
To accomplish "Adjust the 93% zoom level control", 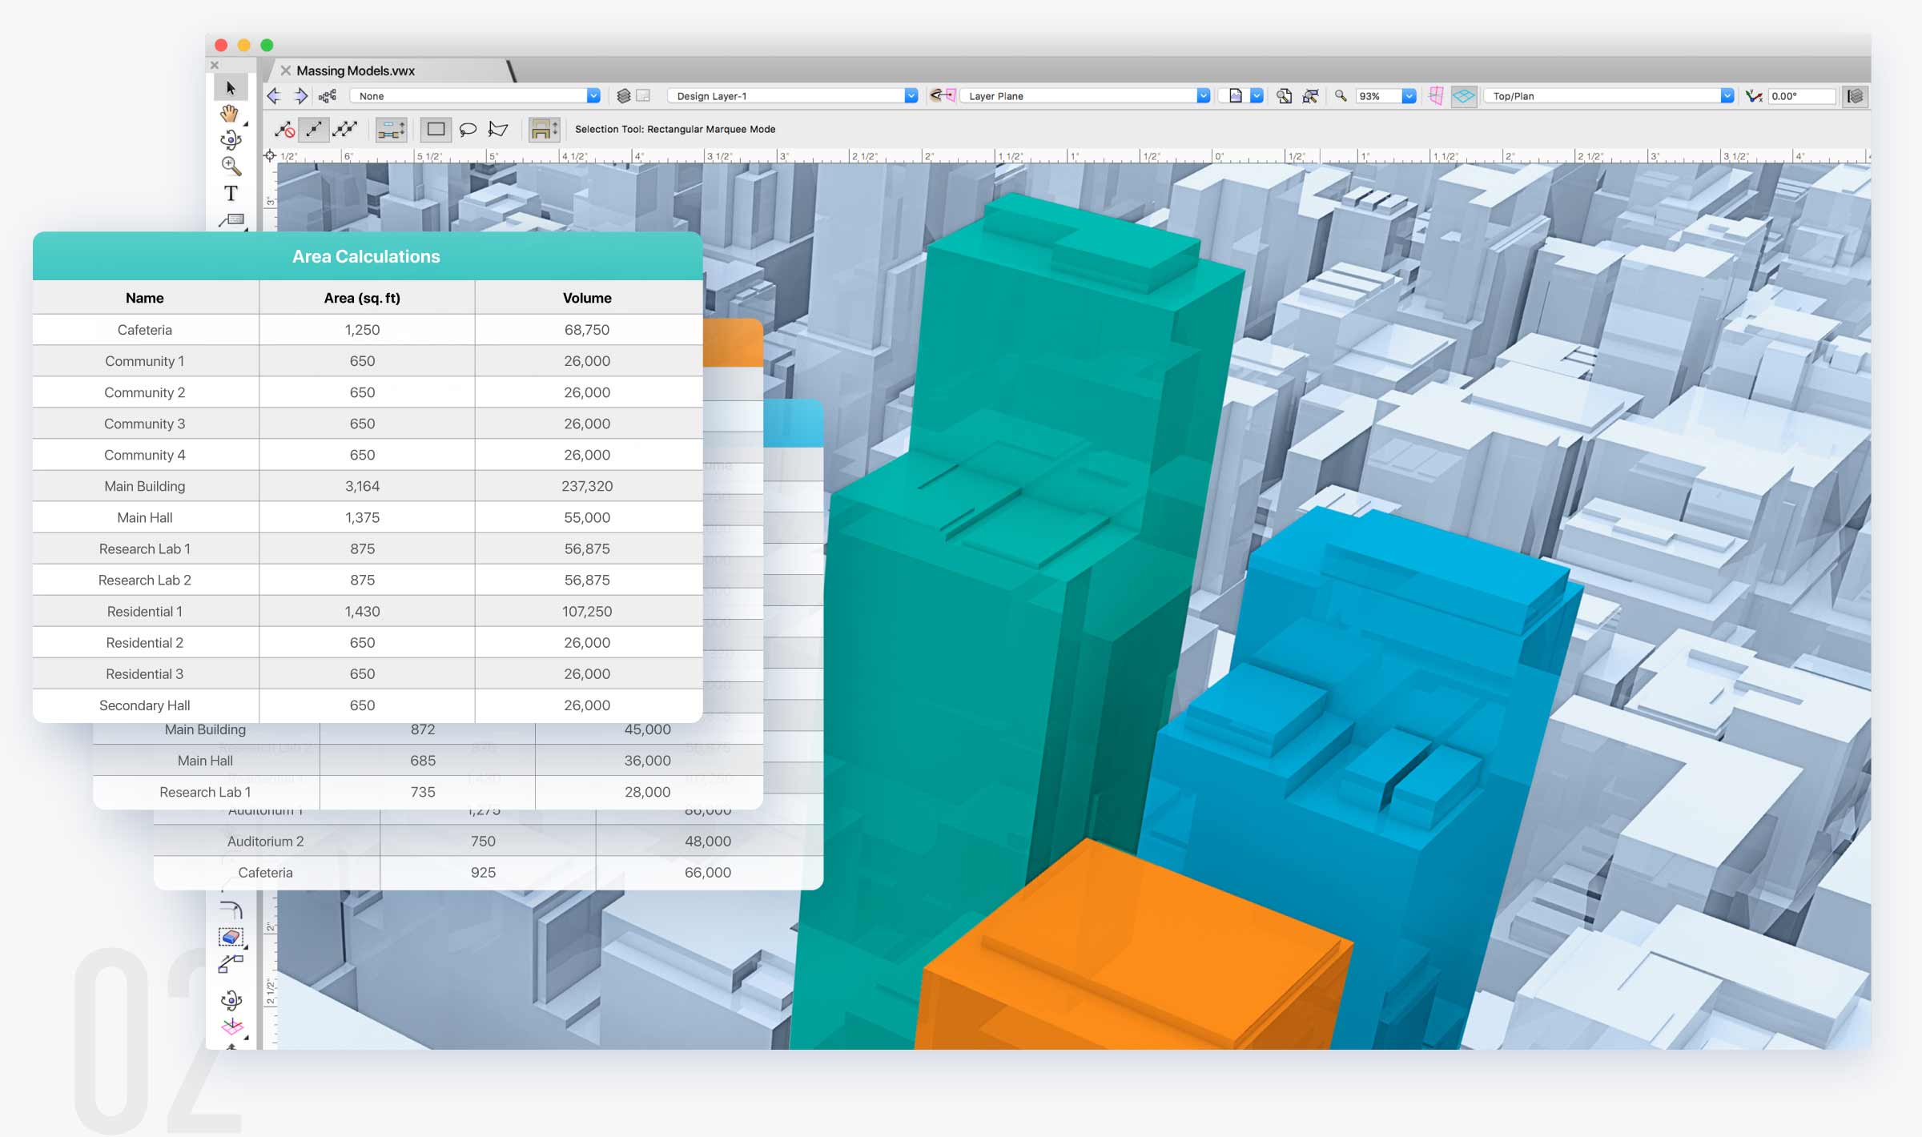I will click(x=1381, y=95).
